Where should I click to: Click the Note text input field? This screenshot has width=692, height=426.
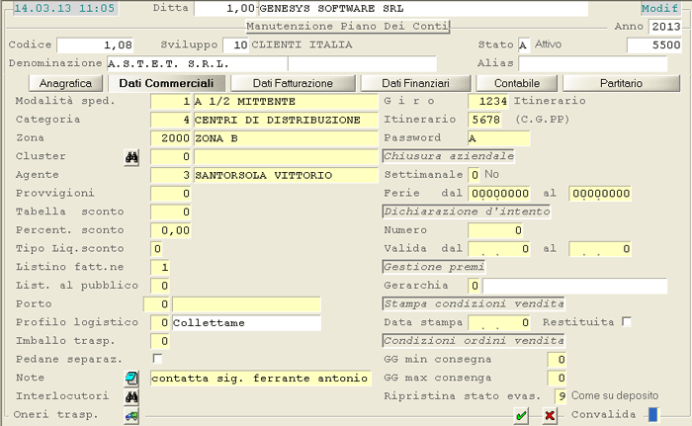[x=260, y=379]
